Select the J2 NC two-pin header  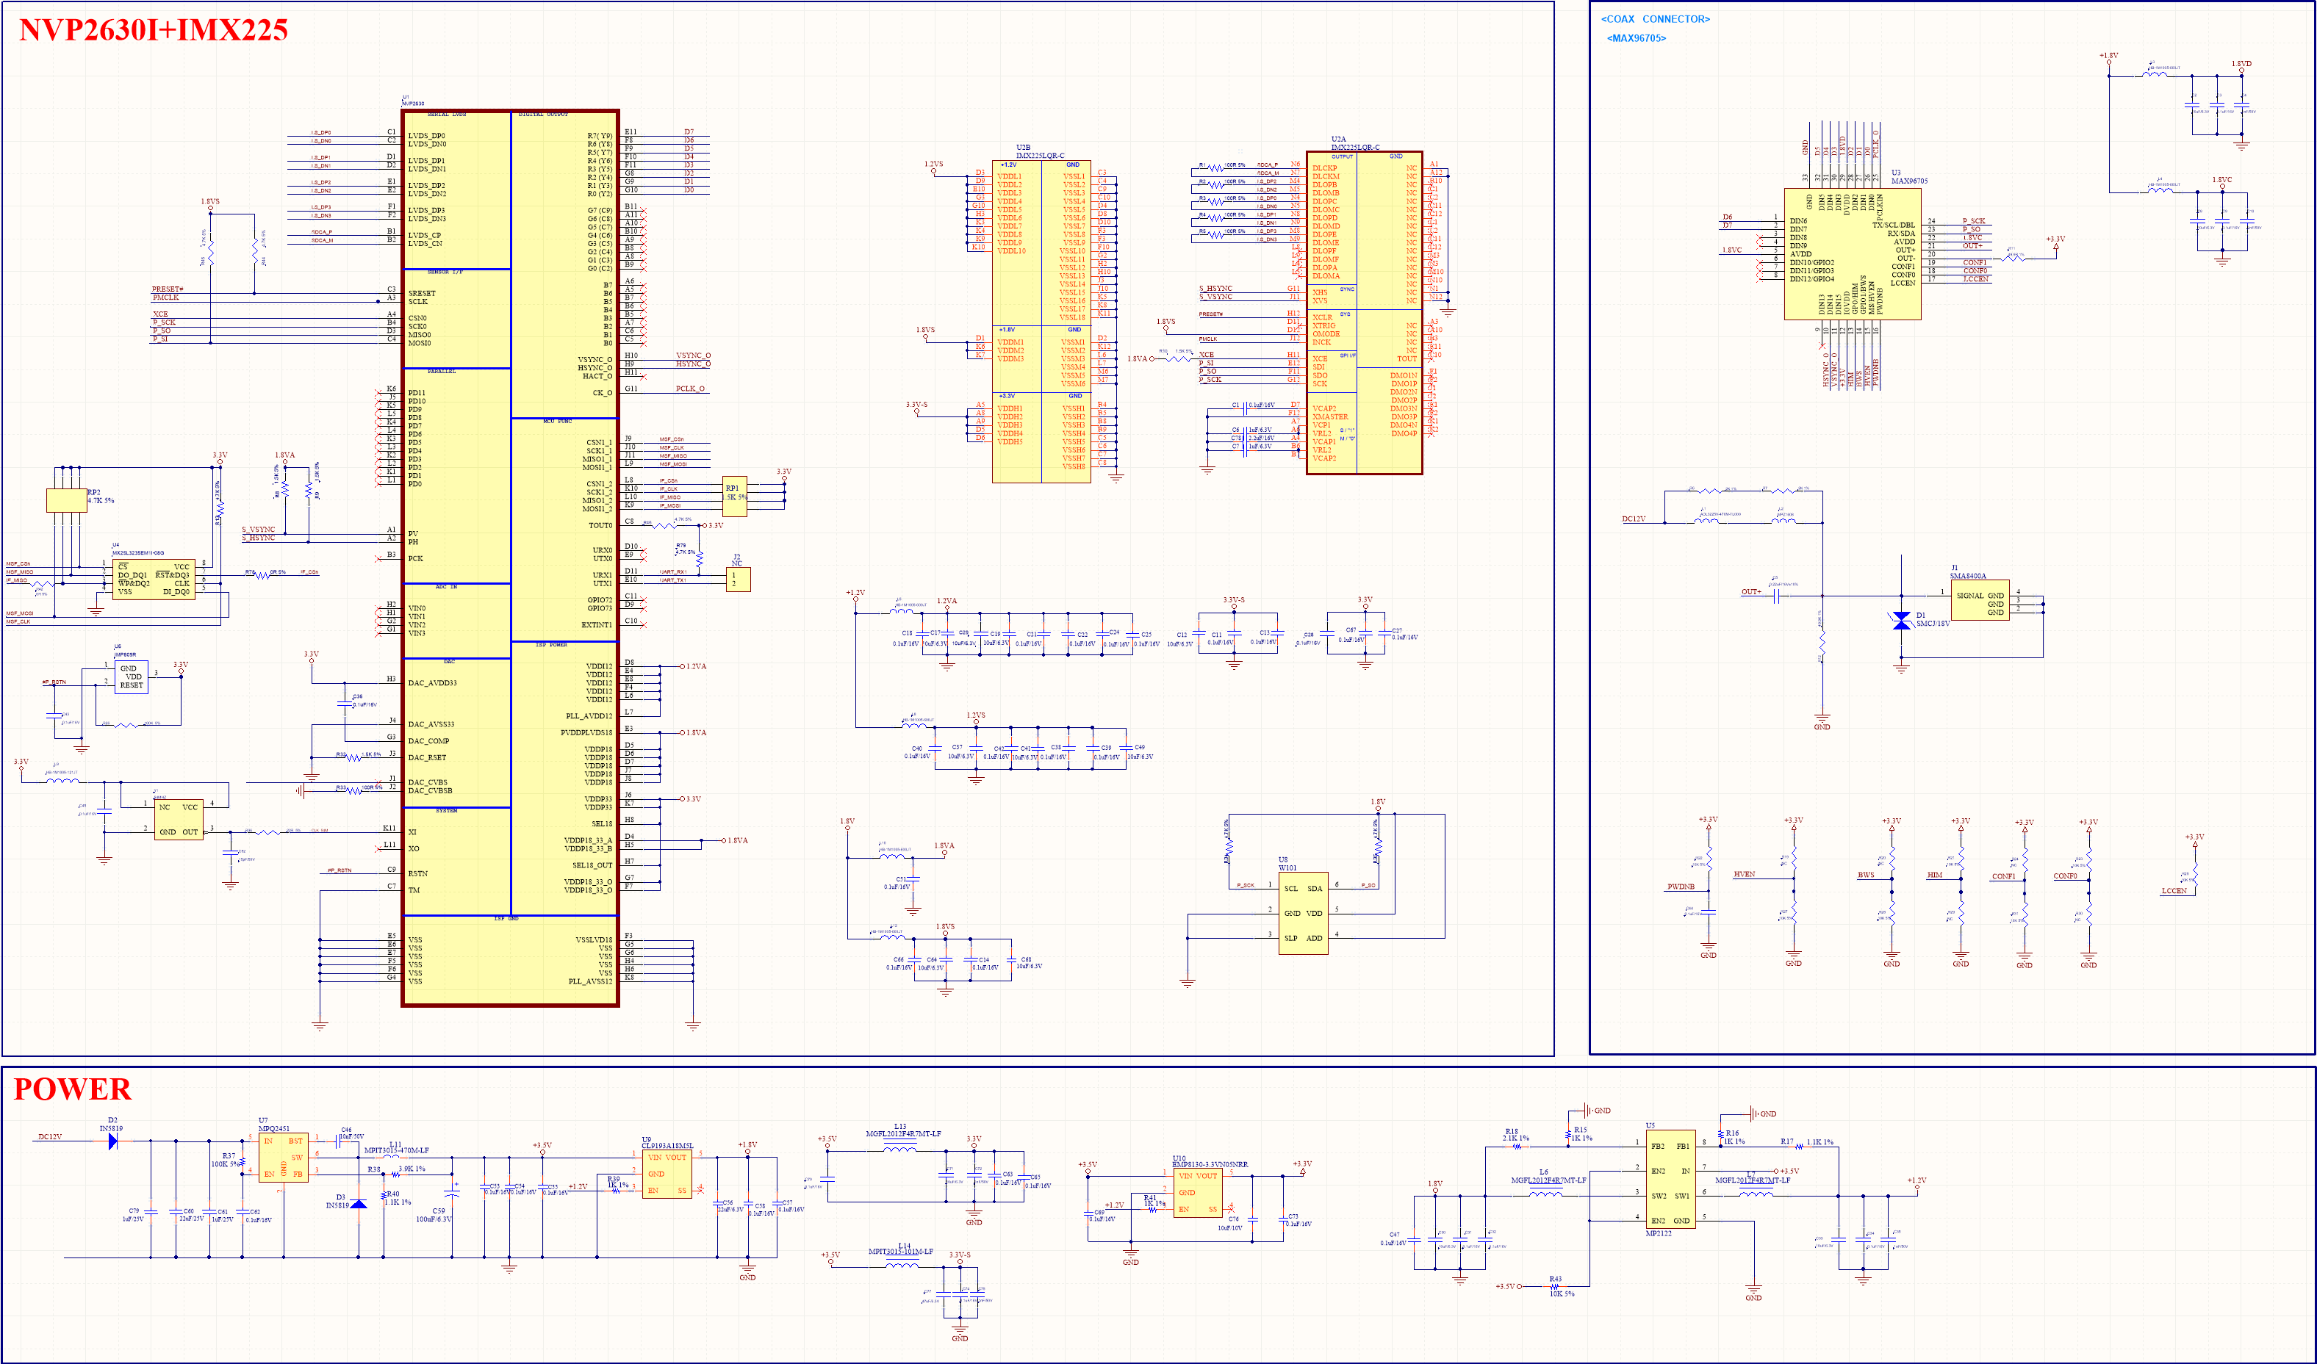point(737,579)
